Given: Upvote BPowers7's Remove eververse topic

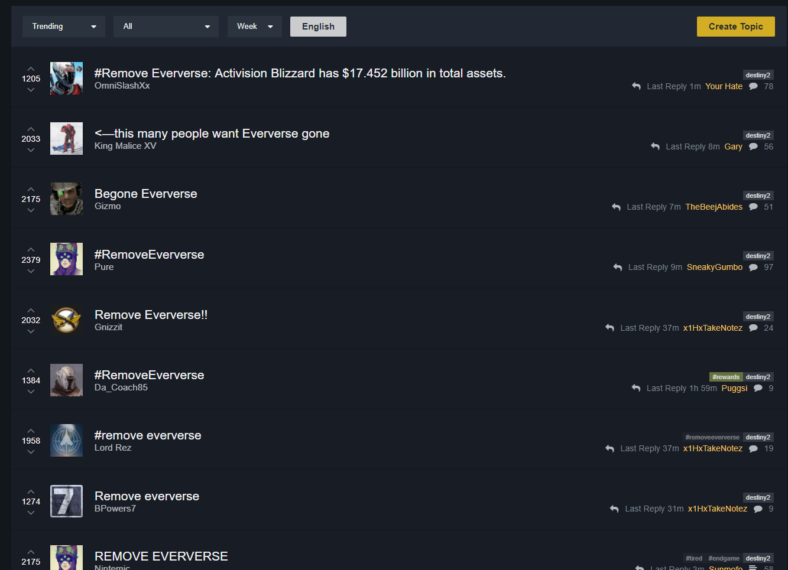Looking at the screenshot, I should pos(31,491).
